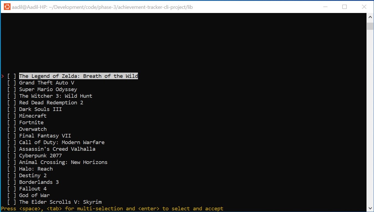
Task: Click the vertical scrollbar thumb
Action: click(370, 26)
